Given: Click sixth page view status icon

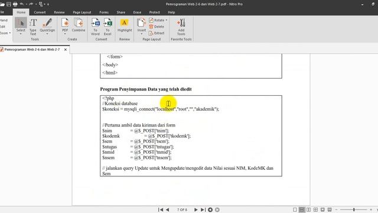Looking at the screenshot, I should click(330, 209).
